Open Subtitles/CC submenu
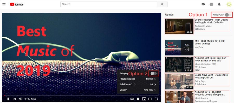The height and width of the screenshot is (103, 234). 138,84
